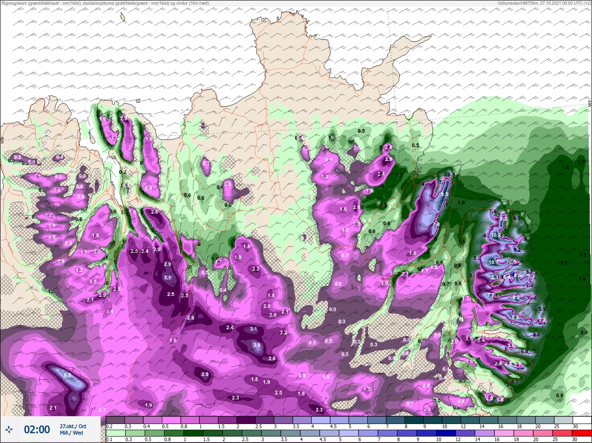This screenshot has height=443, width=592.
Task: Click the 10.2 precipitation value in the east
Action: [x=496, y=235]
